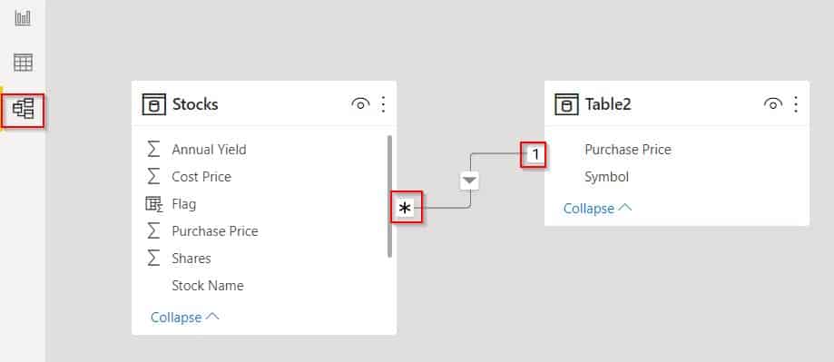Select the Annual Yield field
The height and width of the screenshot is (362, 834).
click(x=209, y=150)
